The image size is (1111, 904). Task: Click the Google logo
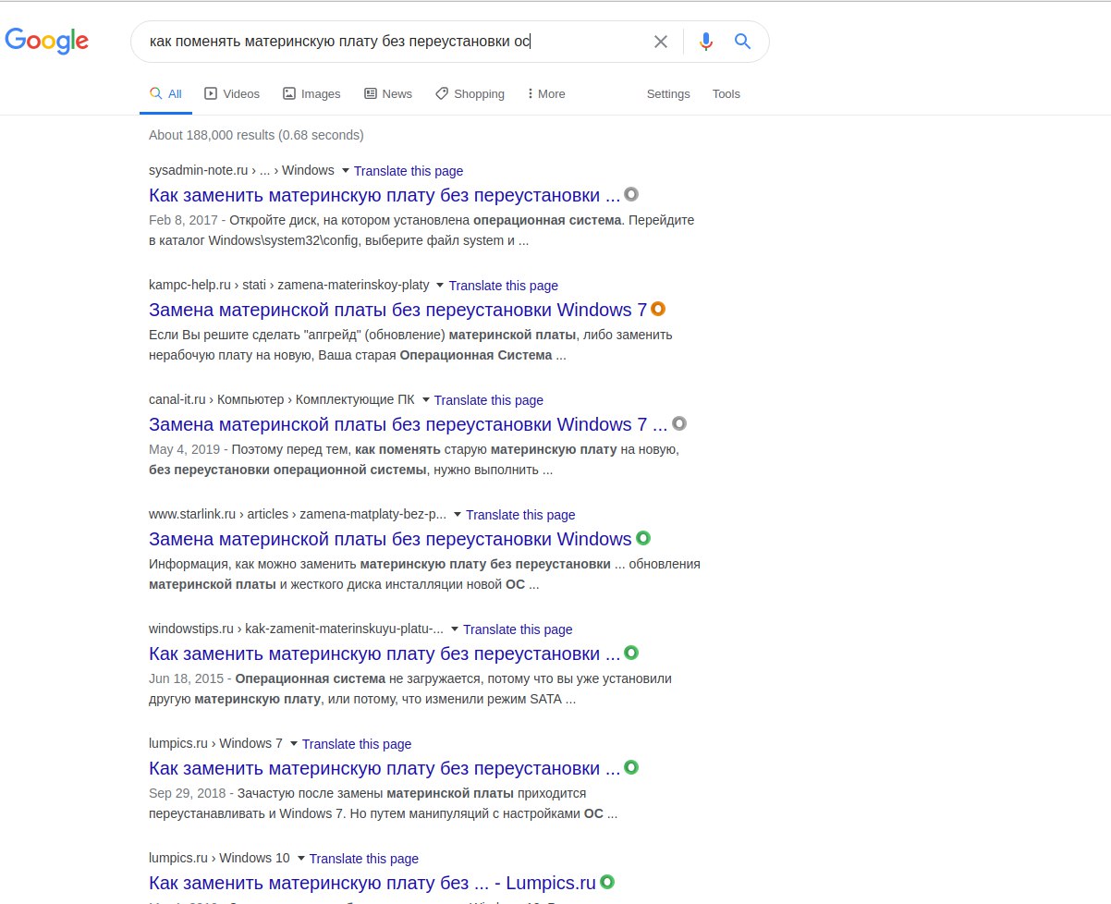(47, 42)
